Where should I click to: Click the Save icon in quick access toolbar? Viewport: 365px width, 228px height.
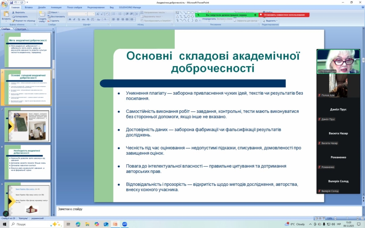coord(11,2)
